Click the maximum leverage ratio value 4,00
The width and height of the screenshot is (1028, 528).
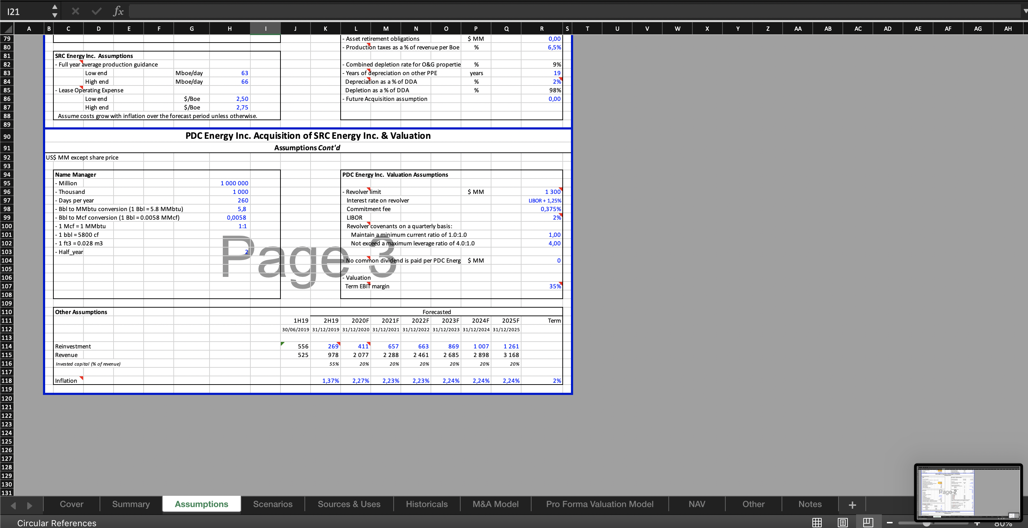[x=542, y=243]
